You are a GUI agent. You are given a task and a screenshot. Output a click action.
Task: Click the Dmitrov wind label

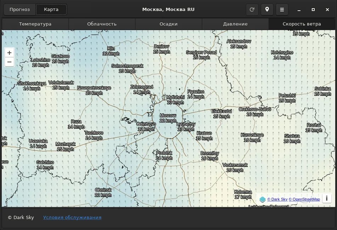(x=162, y=49)
